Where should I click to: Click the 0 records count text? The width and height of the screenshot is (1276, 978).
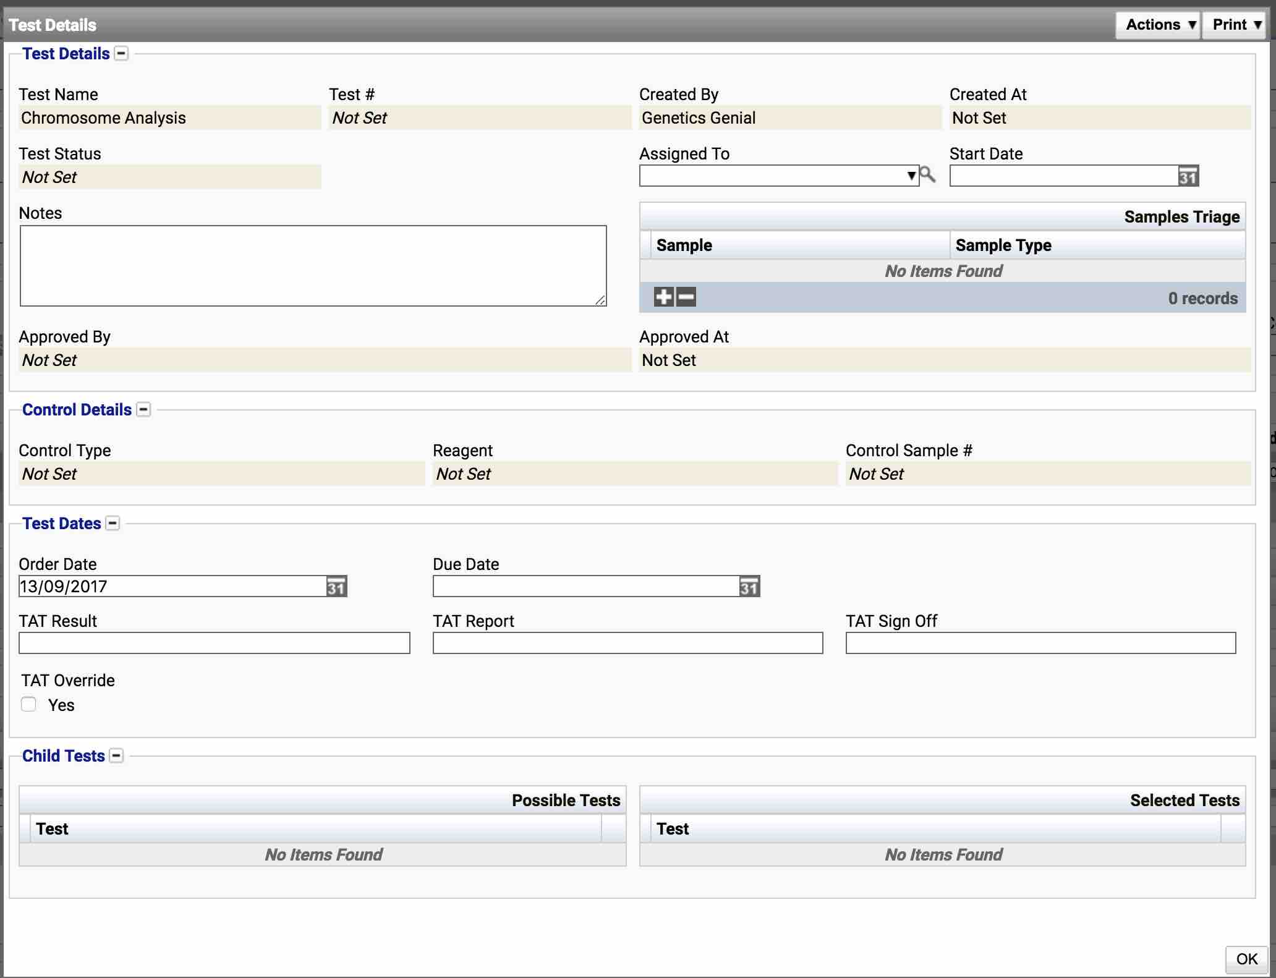click(x=1203, y=298)
